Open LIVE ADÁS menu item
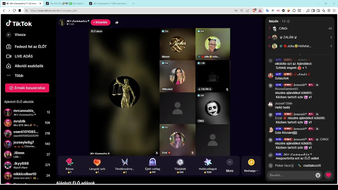 [19, 56]
